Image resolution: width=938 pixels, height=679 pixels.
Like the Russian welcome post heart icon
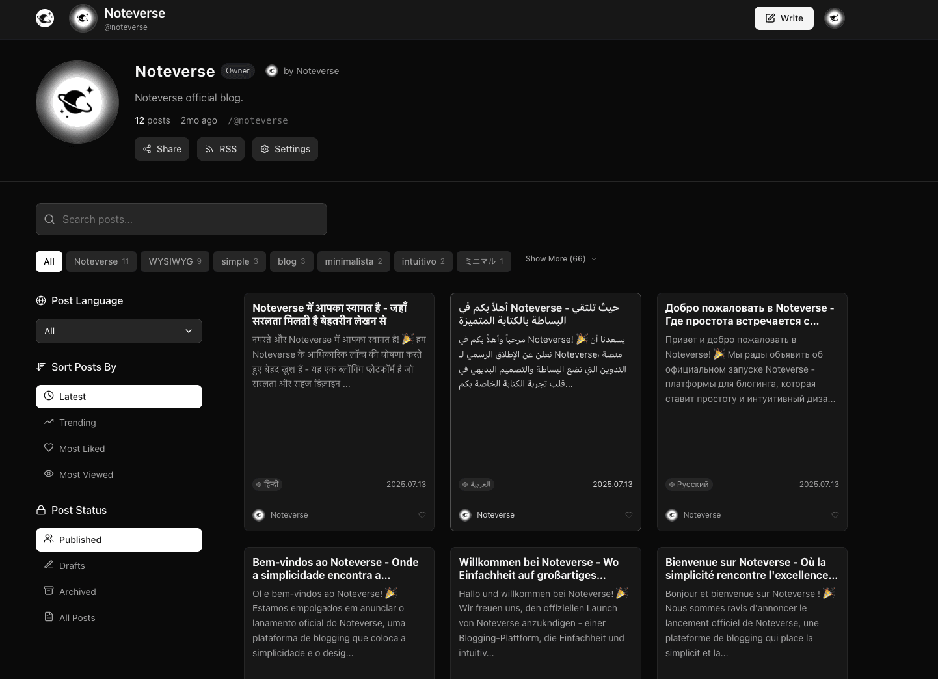tap(835, 515)
